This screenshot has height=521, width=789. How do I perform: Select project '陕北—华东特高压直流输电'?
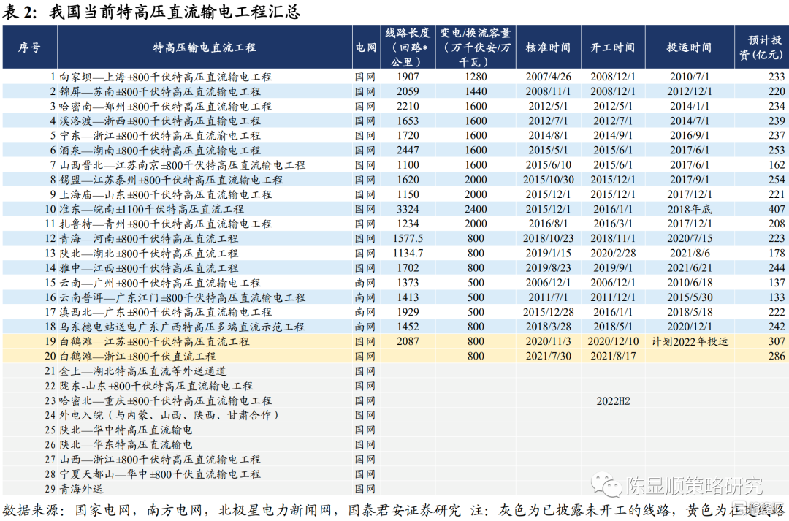coord(126,444)
